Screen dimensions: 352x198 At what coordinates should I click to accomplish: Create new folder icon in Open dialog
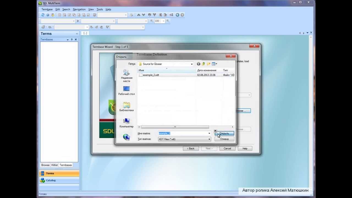[208, 64]
